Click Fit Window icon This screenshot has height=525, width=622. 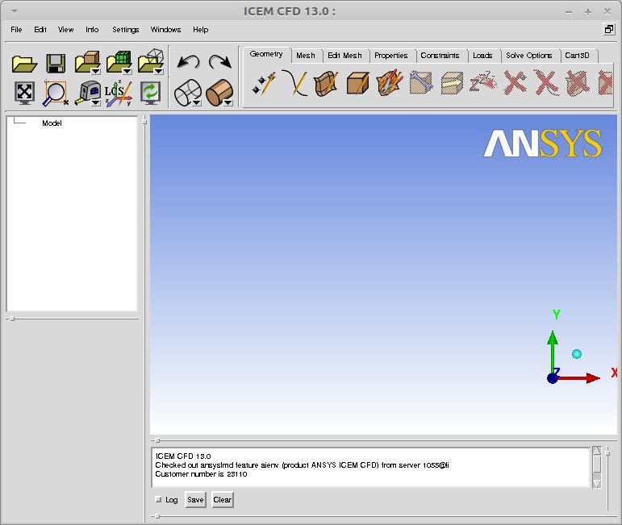(24, 93)
